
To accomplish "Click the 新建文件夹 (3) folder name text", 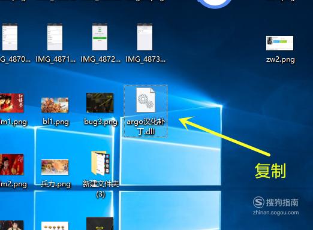I will [x=101, y=189].
